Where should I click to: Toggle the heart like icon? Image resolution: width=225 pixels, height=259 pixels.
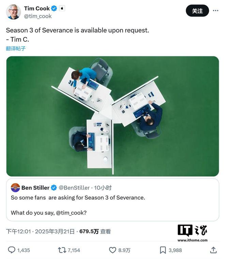point(112,250)
